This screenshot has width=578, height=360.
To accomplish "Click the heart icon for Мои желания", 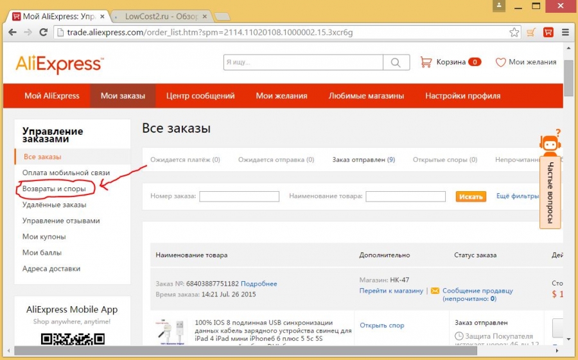I will [500, 62].
